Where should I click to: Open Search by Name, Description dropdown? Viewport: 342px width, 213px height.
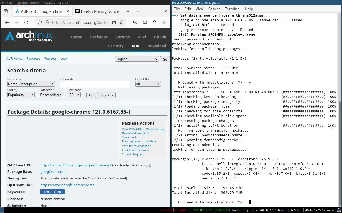pyautogui.click(x=31, y=84)
